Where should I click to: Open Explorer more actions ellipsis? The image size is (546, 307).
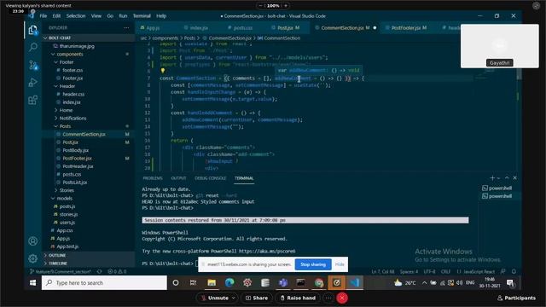pos(126,28)
